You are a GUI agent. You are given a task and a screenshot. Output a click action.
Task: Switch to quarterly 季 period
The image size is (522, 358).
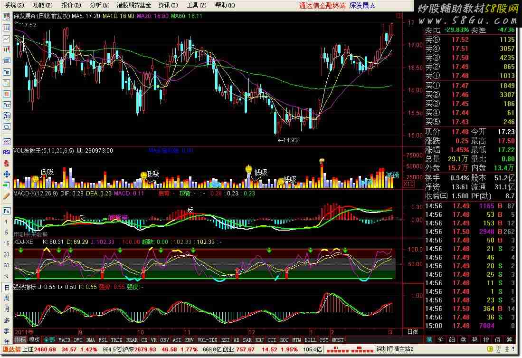click(6, 331)
